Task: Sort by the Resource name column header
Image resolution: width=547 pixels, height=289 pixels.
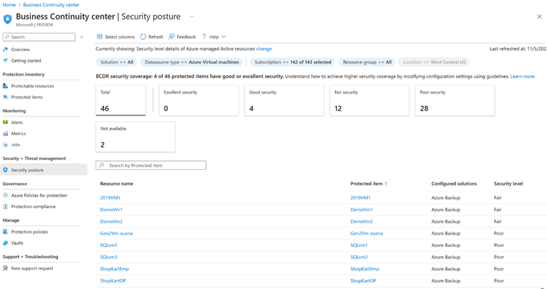Action: pyautogui.click(x=116, y=184)
